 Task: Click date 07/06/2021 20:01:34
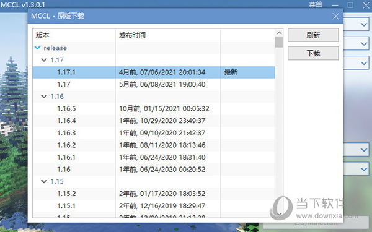[172, 72]
